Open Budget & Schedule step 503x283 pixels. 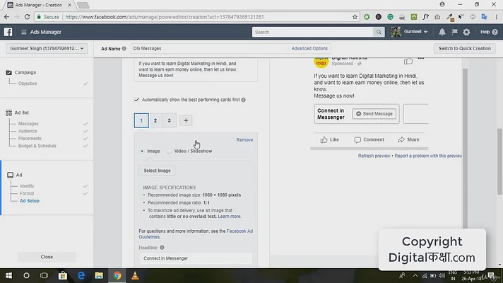pos(37,146)
